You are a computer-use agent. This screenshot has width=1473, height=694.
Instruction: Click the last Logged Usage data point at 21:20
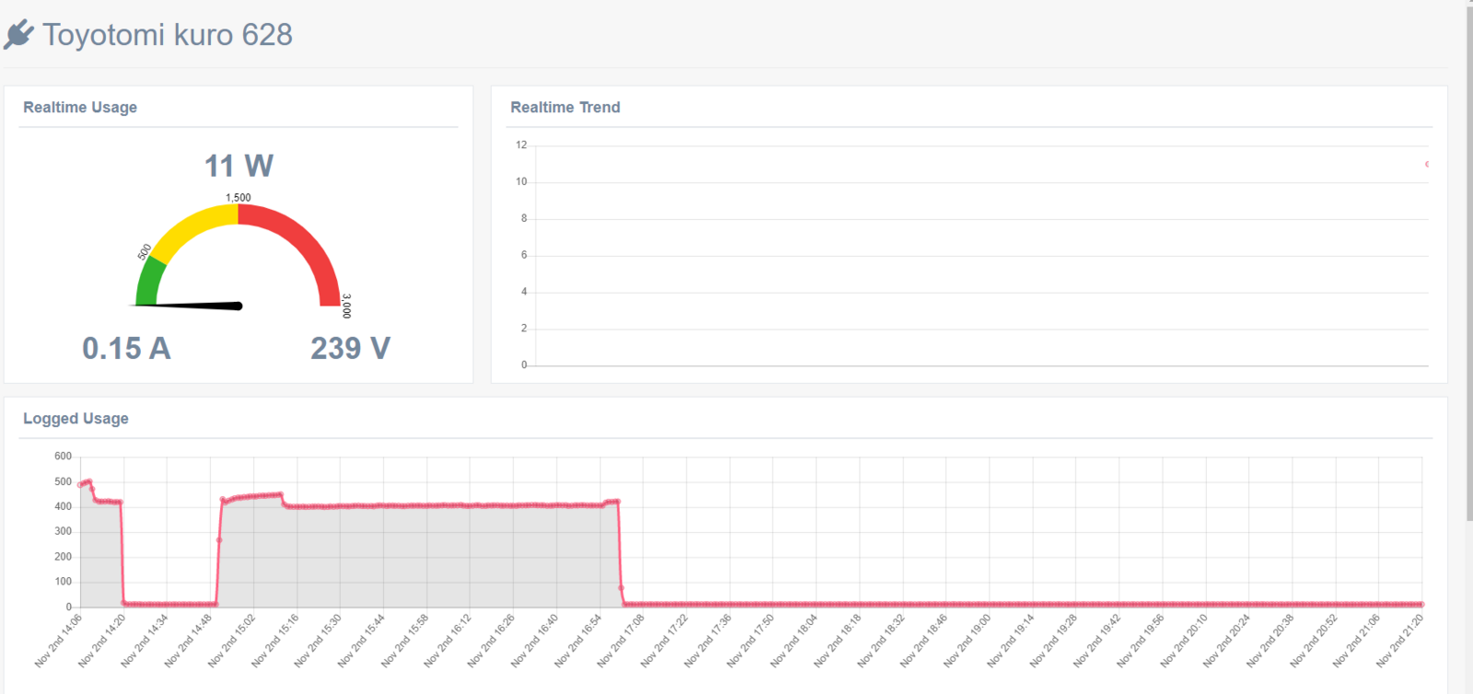[1421, 605]
